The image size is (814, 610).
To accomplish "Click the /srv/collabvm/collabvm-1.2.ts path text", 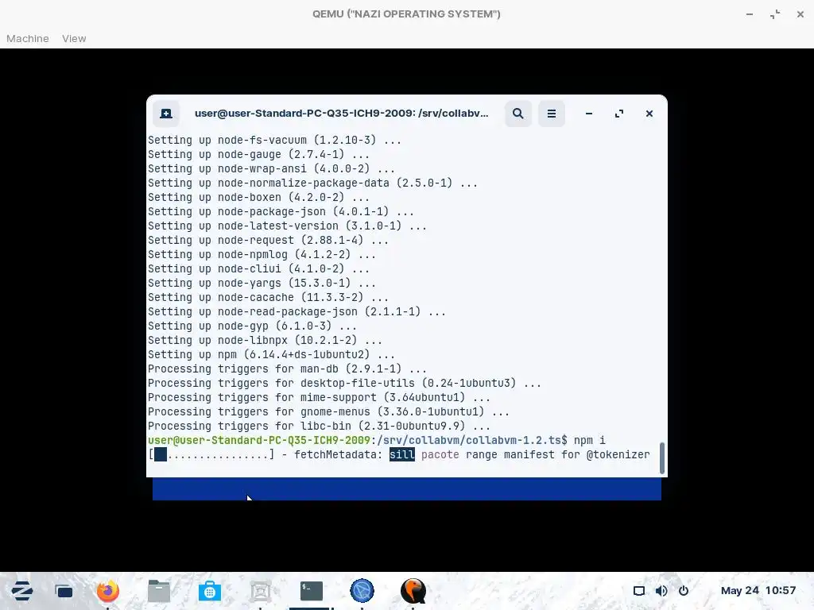I will [469, 440].
